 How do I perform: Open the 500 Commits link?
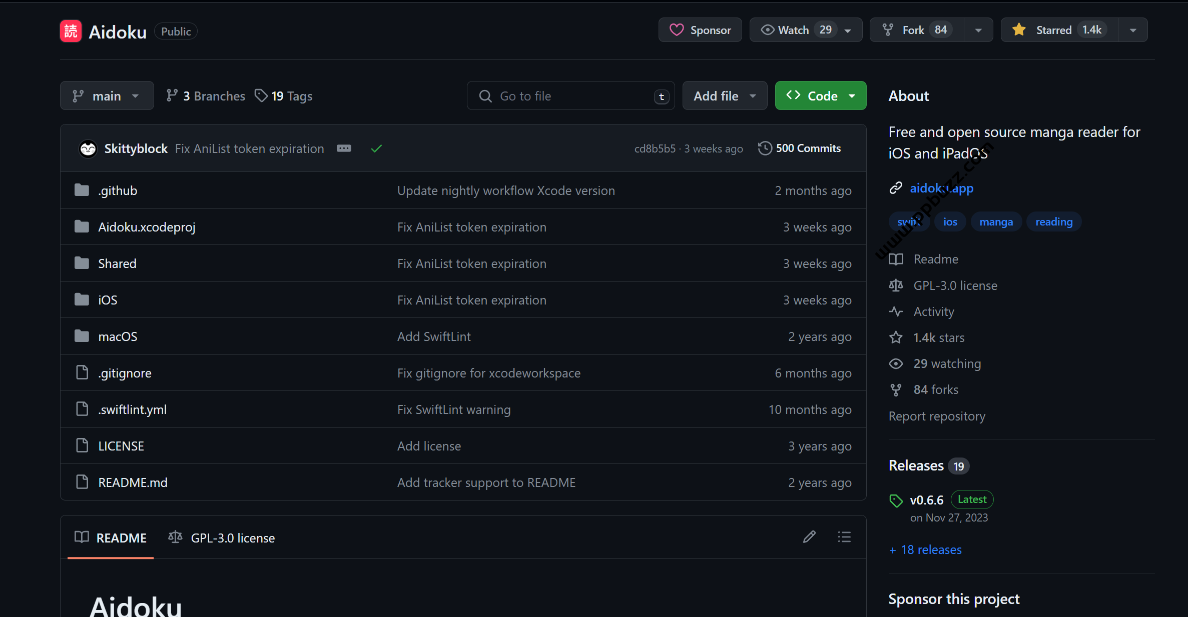[x=799, y=148]
